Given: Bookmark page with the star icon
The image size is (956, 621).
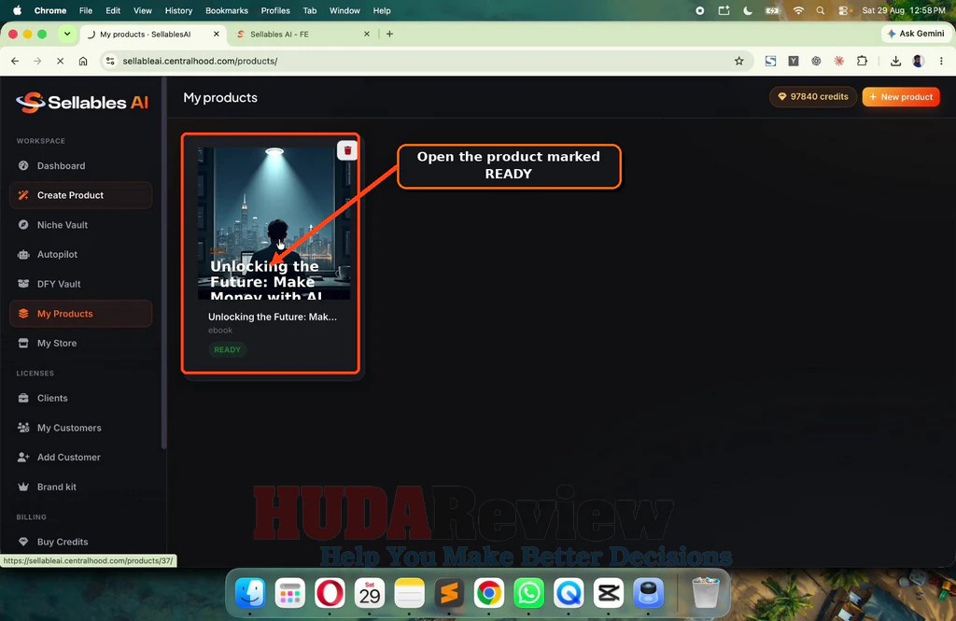Looking at the screenshot, I should (x=739, y=61).
